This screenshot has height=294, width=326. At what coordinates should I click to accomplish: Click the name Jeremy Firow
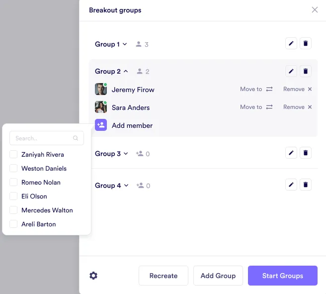133,90
